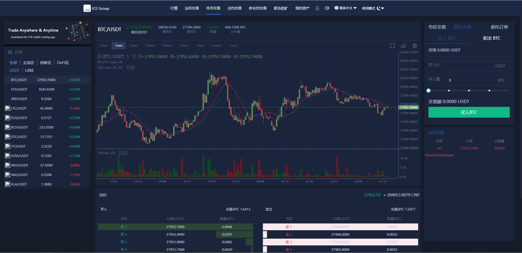The width and height of the screenshot is (522, 253).
Task: Click the ICE Group logo
Action: (96, 8)
